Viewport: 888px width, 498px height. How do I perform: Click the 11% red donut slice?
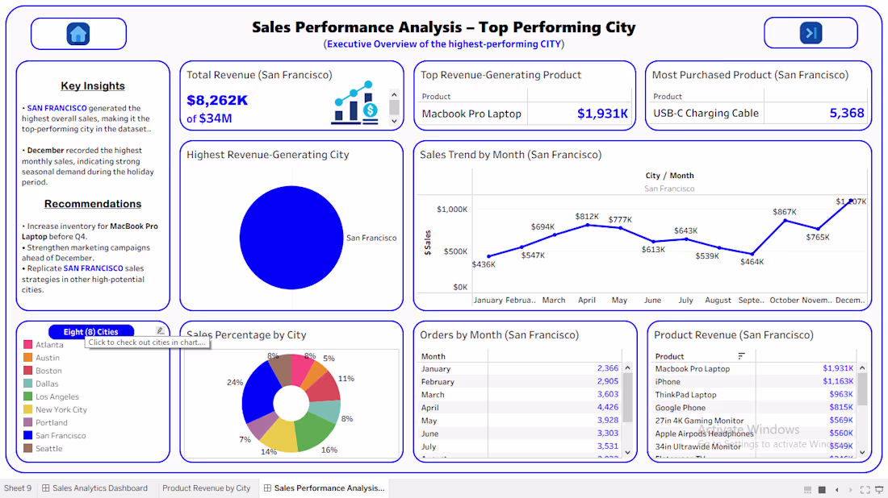pyautogui.click(x=324, y=388)
